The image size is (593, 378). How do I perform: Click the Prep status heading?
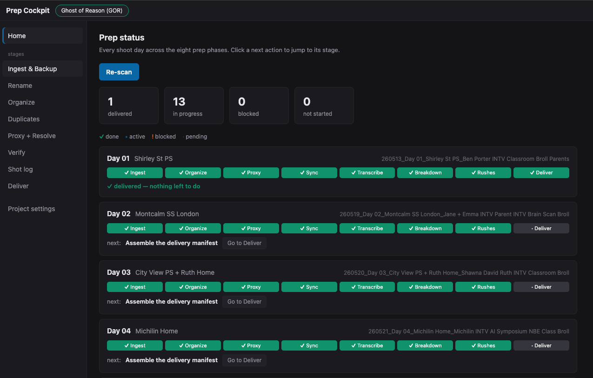122,38
